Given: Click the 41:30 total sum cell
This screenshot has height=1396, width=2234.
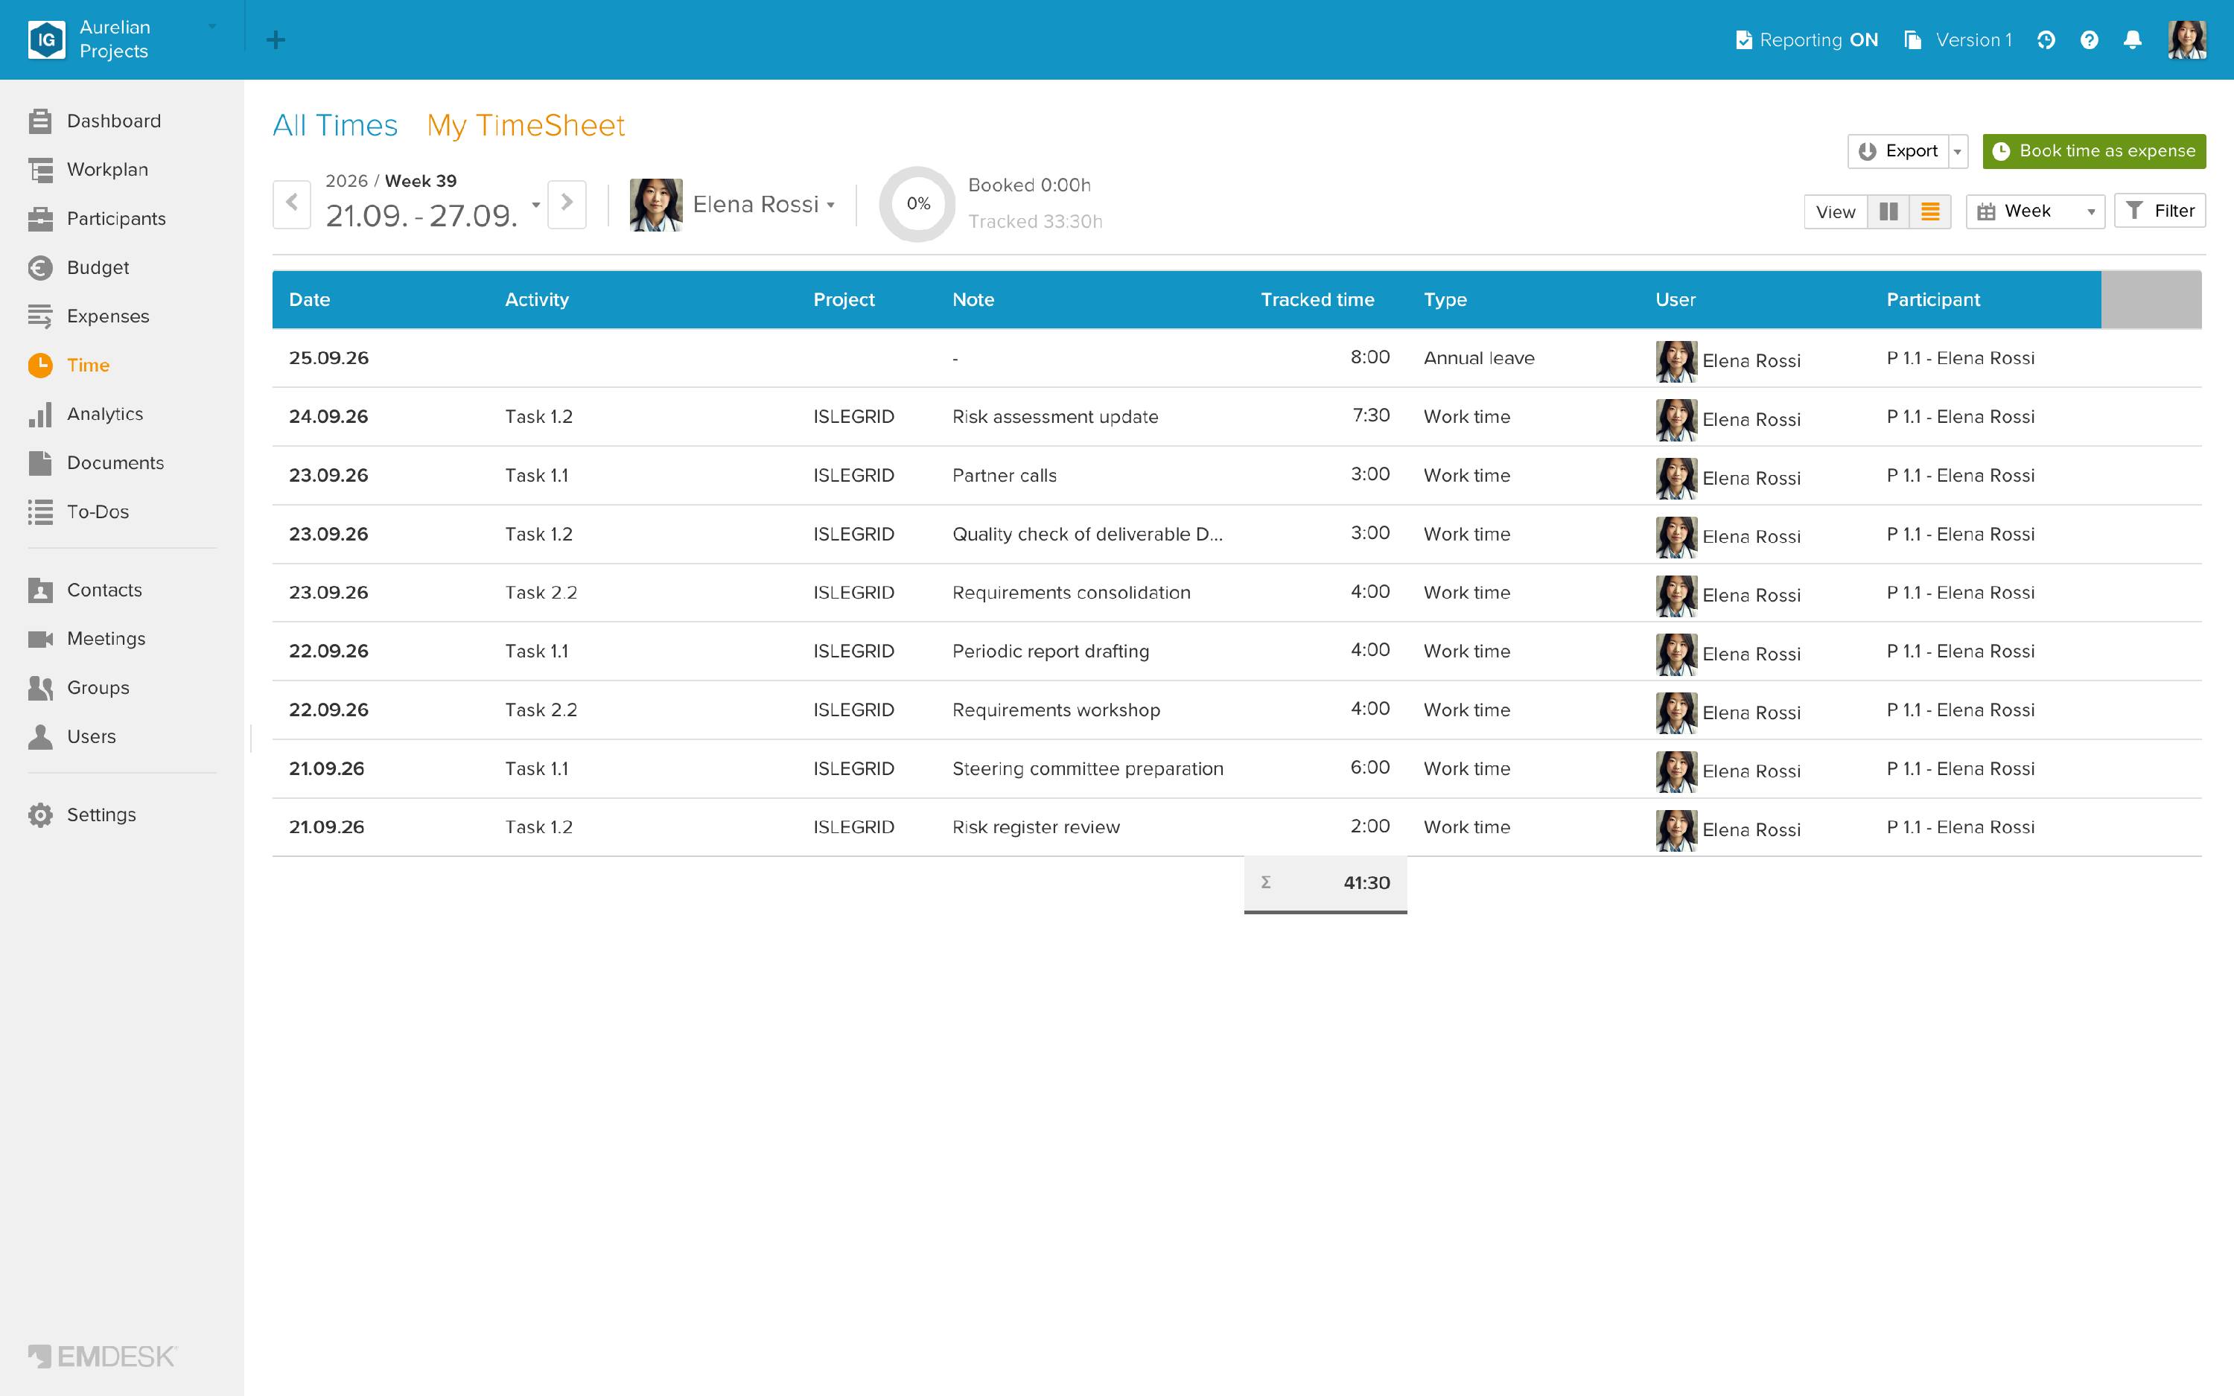Looking at the screenshot, I should (x=1325, y=883).
